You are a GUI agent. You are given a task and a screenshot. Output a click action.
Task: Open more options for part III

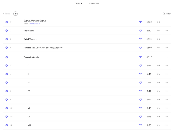click(166, 83)
